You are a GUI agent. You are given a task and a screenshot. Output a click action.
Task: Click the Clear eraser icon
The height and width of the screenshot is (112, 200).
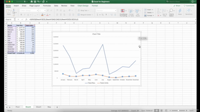[x=158, y=16]
